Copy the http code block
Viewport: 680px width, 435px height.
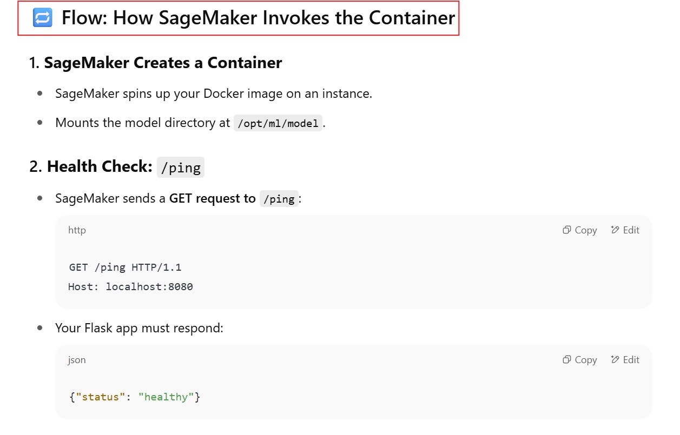tap(579, 230)
